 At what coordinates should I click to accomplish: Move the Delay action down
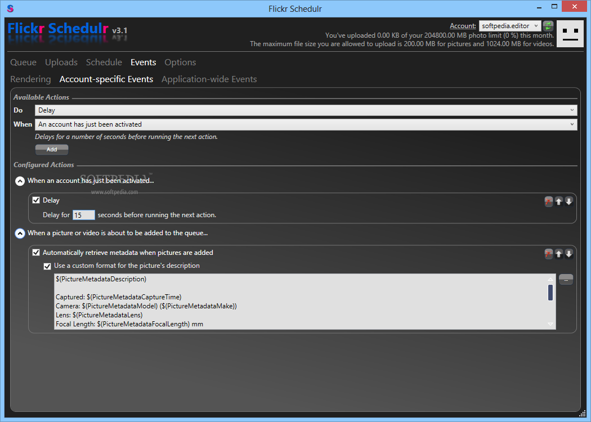(x=568, y=201)
